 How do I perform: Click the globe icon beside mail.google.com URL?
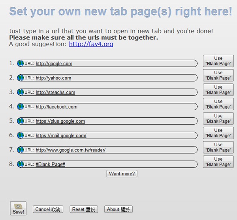[x=21, y=135]
